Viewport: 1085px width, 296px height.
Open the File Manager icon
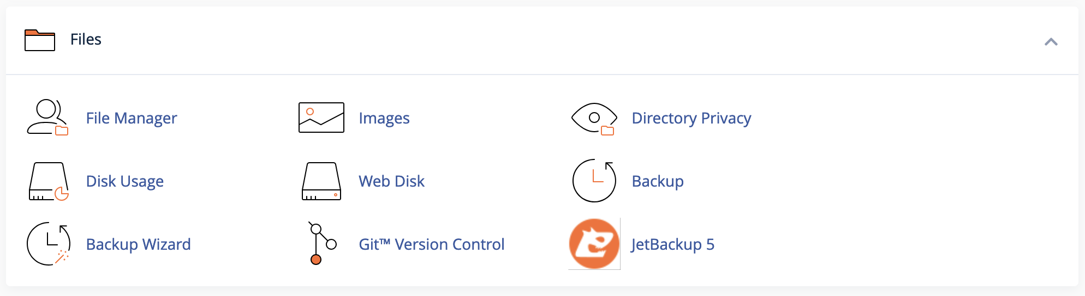48,118
